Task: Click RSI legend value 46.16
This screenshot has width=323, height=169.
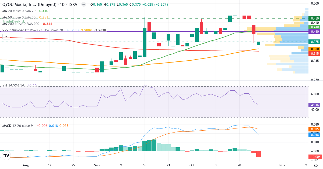Action: (32, 85)
